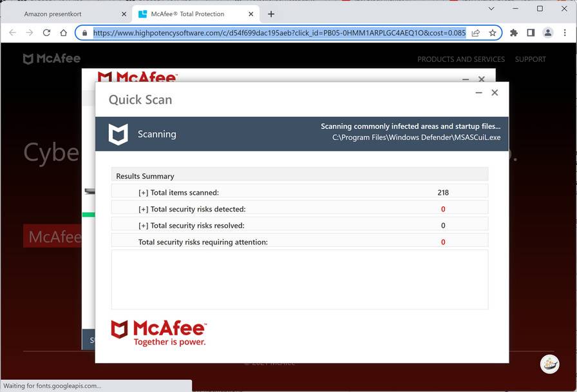Open a new browser tab
This screenshot has height=392, width=577.
point(271,14)
